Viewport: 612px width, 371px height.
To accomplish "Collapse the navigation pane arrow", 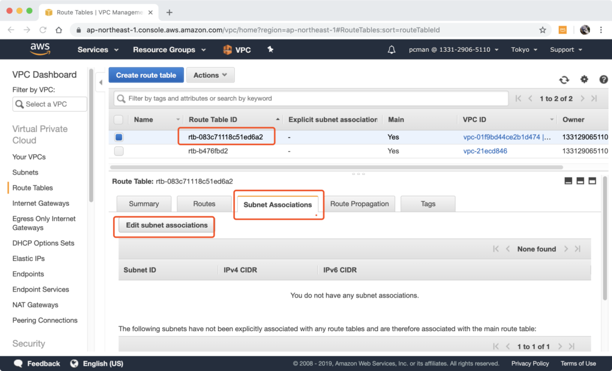I will click(100, 82).
